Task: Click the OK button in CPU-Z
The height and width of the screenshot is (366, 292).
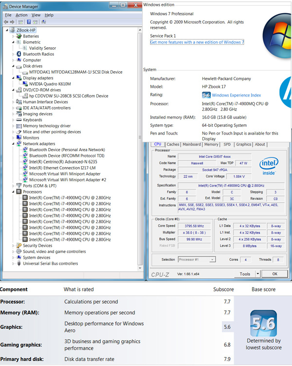Action: pos(275,274)
